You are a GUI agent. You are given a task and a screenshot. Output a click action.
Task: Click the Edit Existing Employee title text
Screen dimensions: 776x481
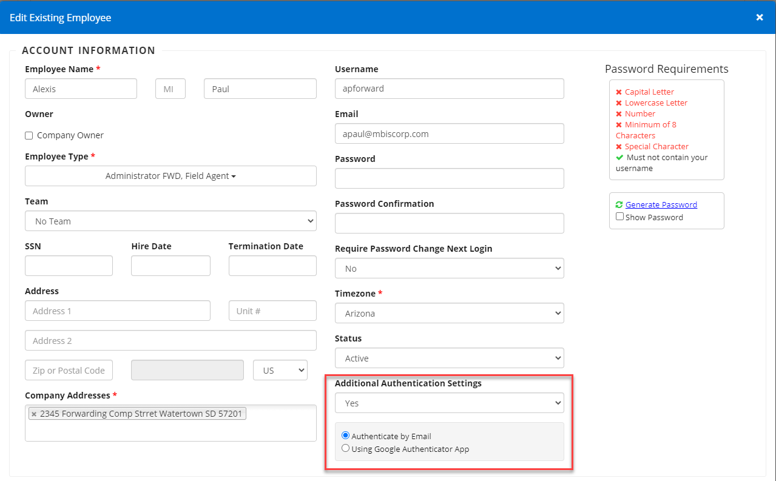point(61,18)
